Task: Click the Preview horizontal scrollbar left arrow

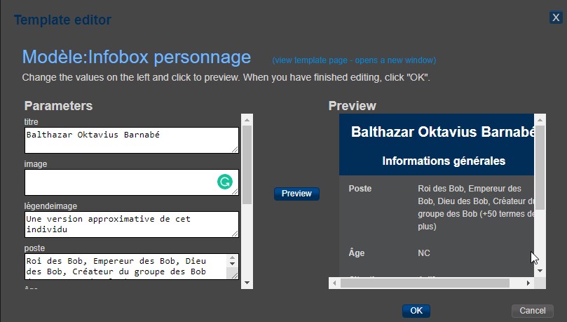Action: (x=335, y=283)
